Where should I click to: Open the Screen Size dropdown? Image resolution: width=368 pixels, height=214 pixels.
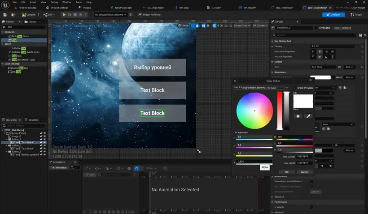pos(242,26)
